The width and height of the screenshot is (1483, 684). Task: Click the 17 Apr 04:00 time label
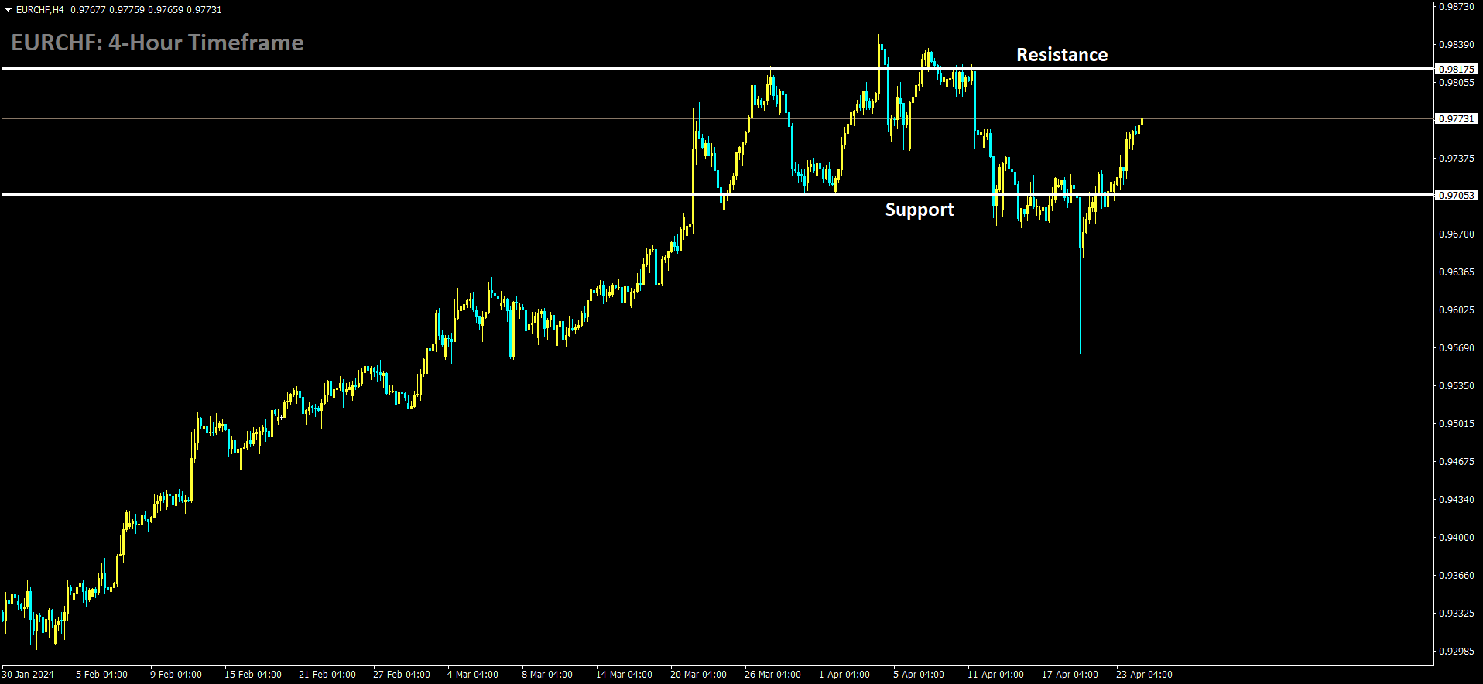1070,674
